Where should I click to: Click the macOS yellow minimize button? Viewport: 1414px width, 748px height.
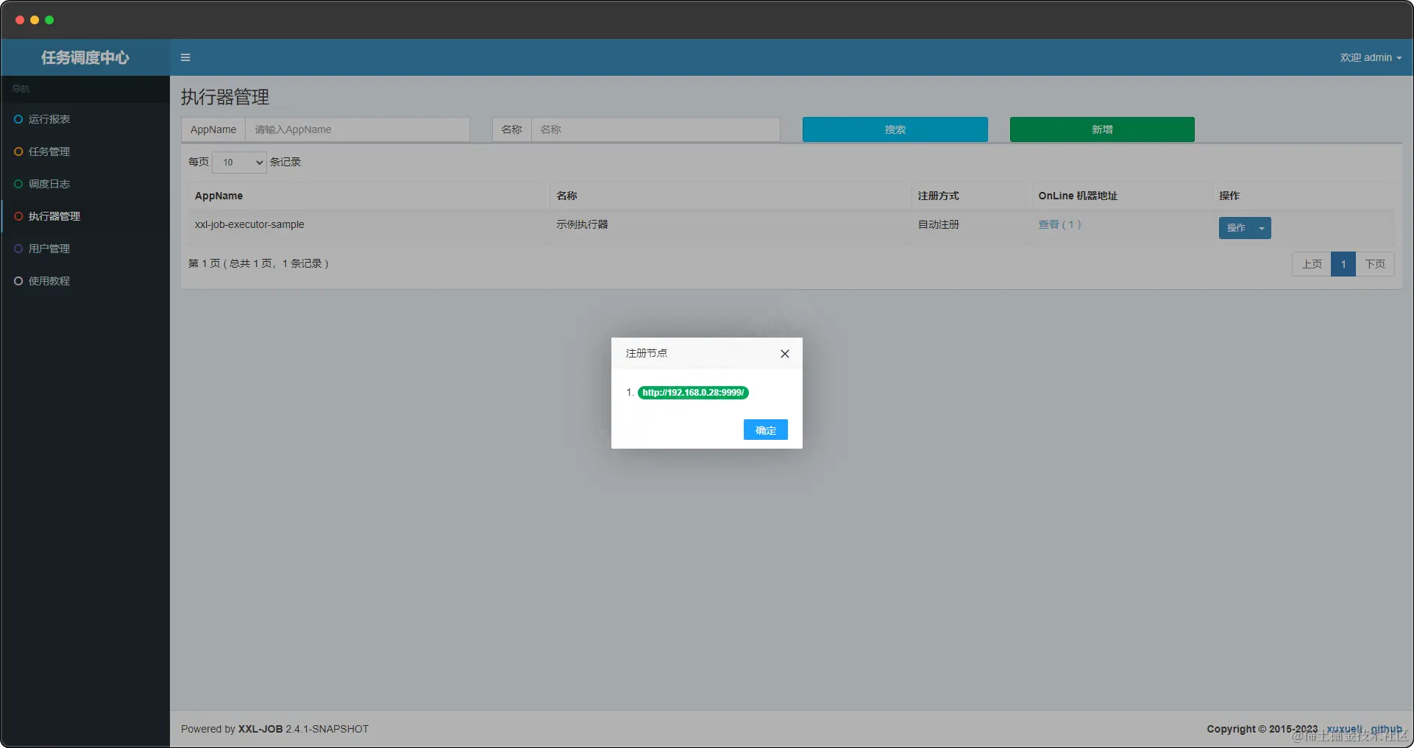pyautogui.click(x=35, y=20)
